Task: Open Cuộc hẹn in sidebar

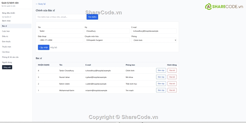Action: [x=6, y=31]
